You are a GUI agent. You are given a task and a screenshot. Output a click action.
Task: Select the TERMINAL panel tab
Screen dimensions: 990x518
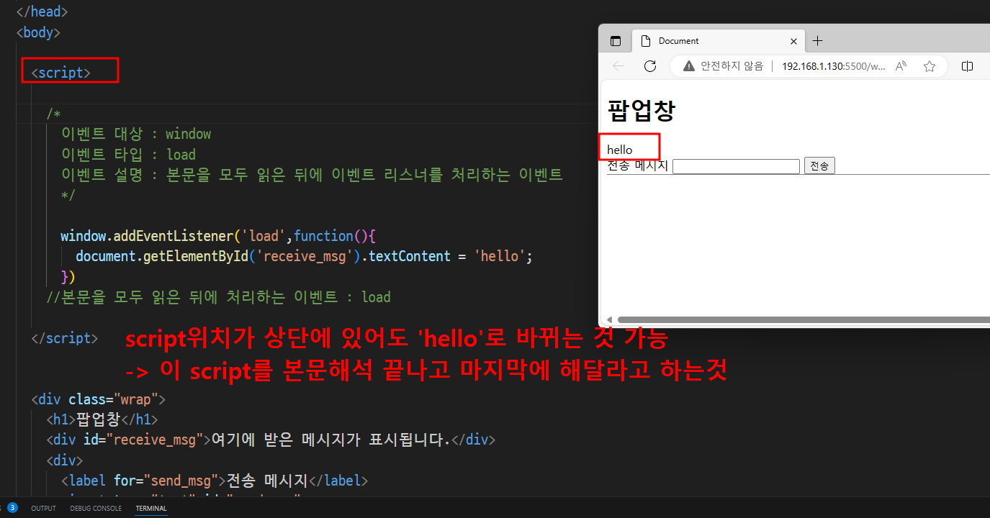[x=151, y=509]
